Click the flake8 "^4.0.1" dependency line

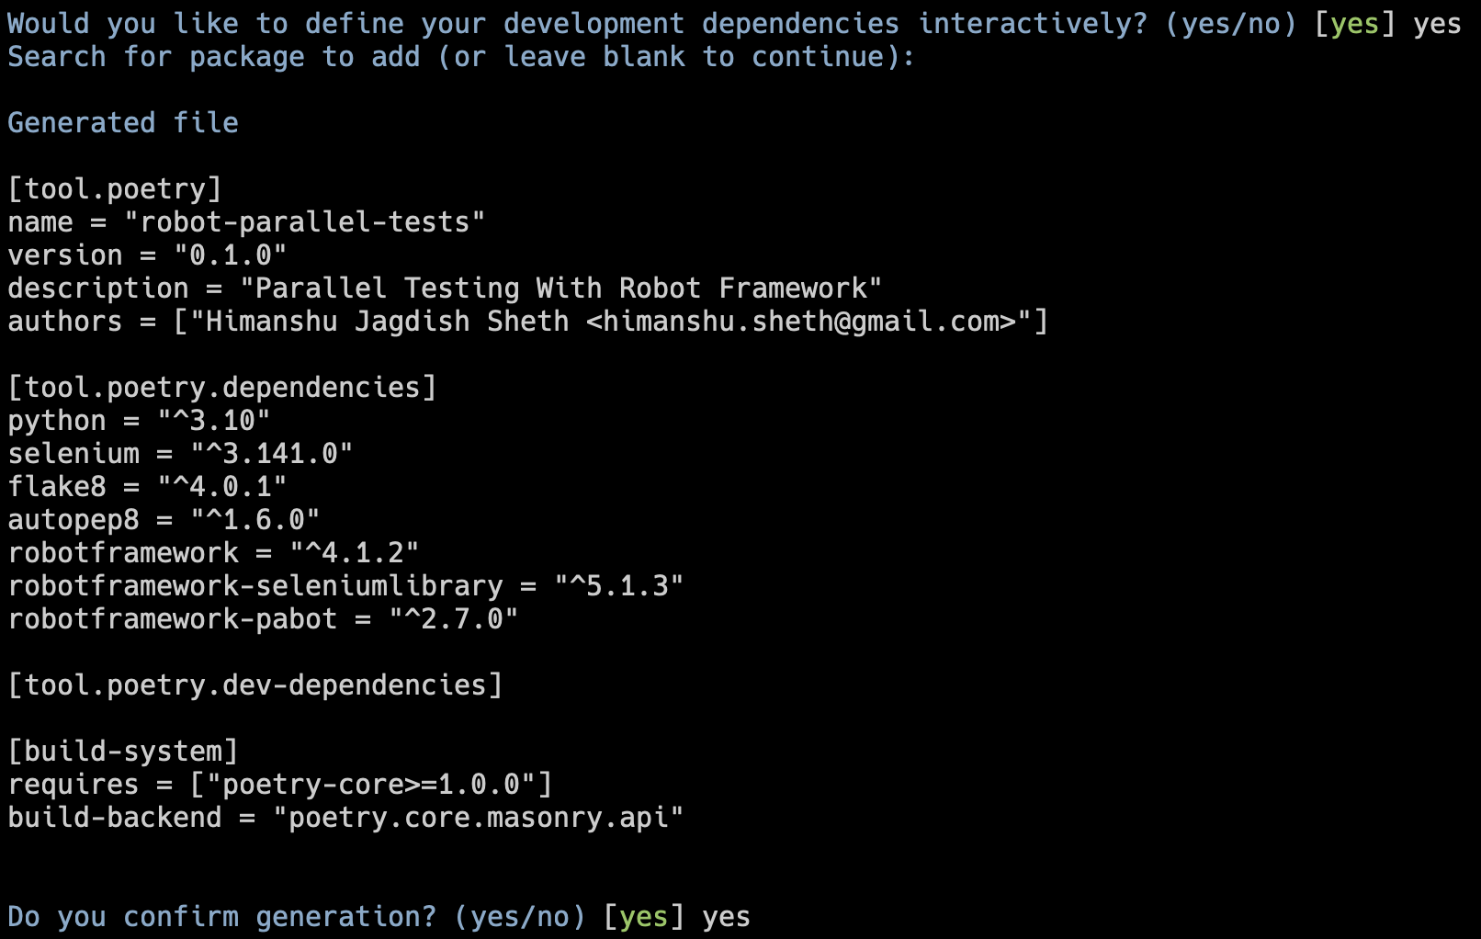(147, 487)
